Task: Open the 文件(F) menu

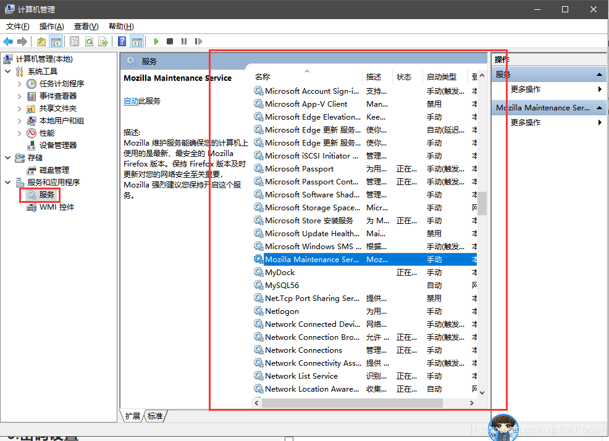Action: click(x=18, y=27)
